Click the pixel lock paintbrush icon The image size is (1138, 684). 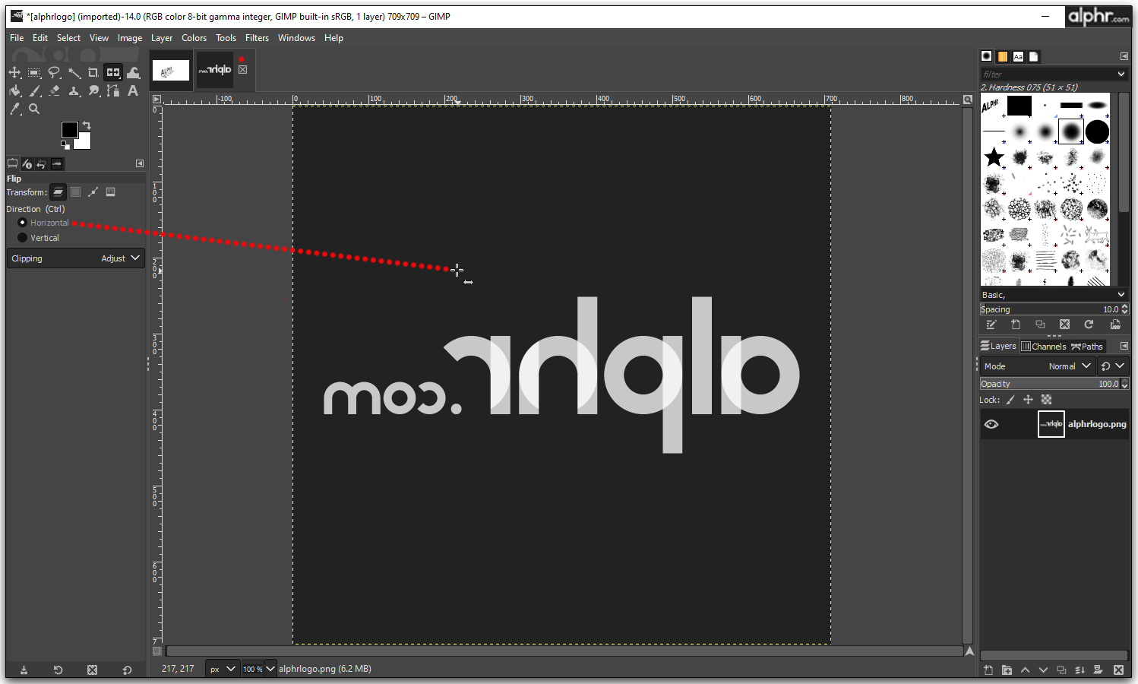click(1010, 400)
